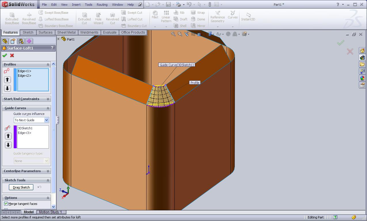Click confirmation corner red X
367x221 pixels.
(350, 51)
